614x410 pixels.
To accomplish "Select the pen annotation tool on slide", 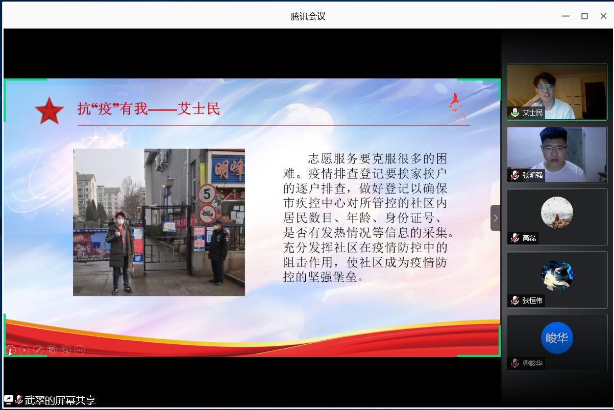I will coord(38,350).
